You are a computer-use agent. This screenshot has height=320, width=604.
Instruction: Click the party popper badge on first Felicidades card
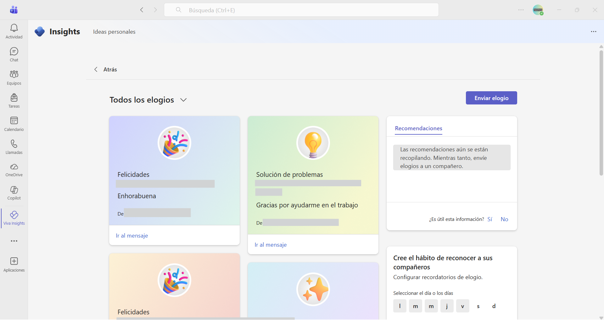pos(174,143)
